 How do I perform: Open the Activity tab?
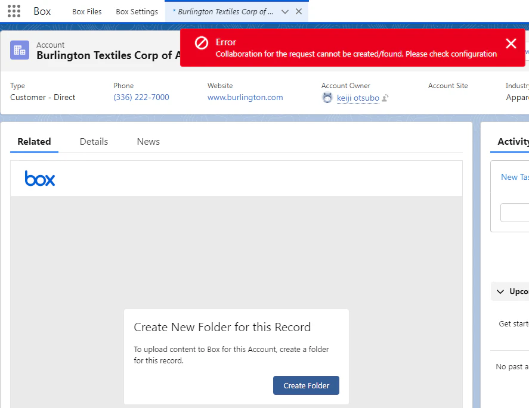[513, 142]
